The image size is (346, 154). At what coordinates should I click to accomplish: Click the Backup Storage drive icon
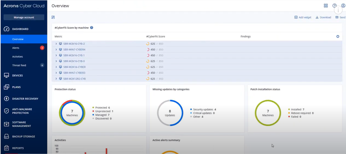(x=7, y=136)
